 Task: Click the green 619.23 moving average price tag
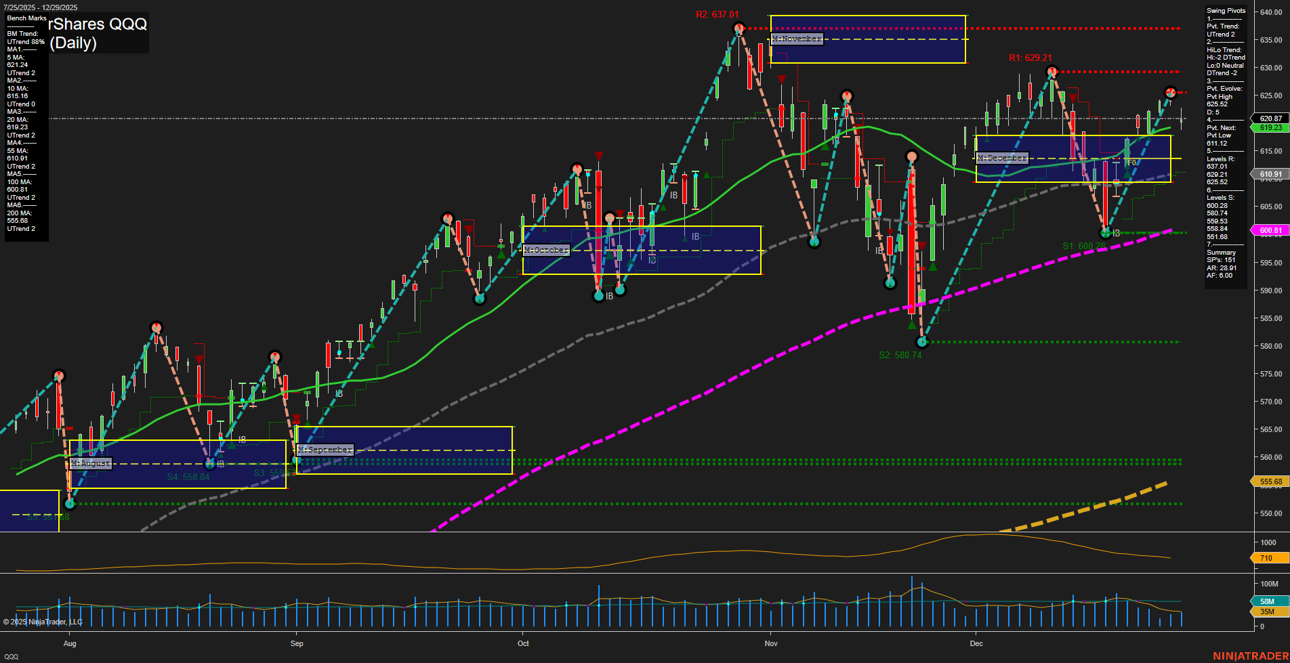(1270, 127)
